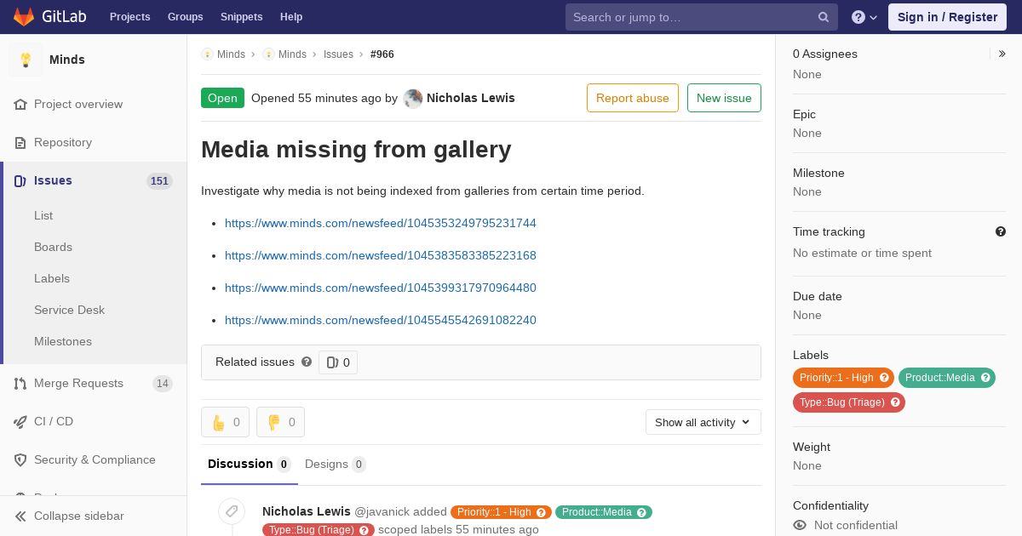Click the label tag icon in the activity timeline
Image resolution: width=1022 pixels, height=536 pixels.
pyautogui.click(x=232, y=511)
